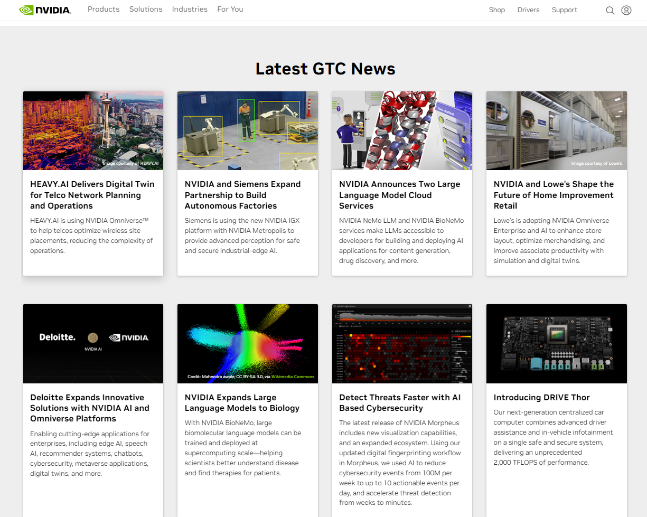Click text 'HEAVY.AI is using NVIDIA Omniverse'
The image size is (647, 517).
tap(89, 220)
